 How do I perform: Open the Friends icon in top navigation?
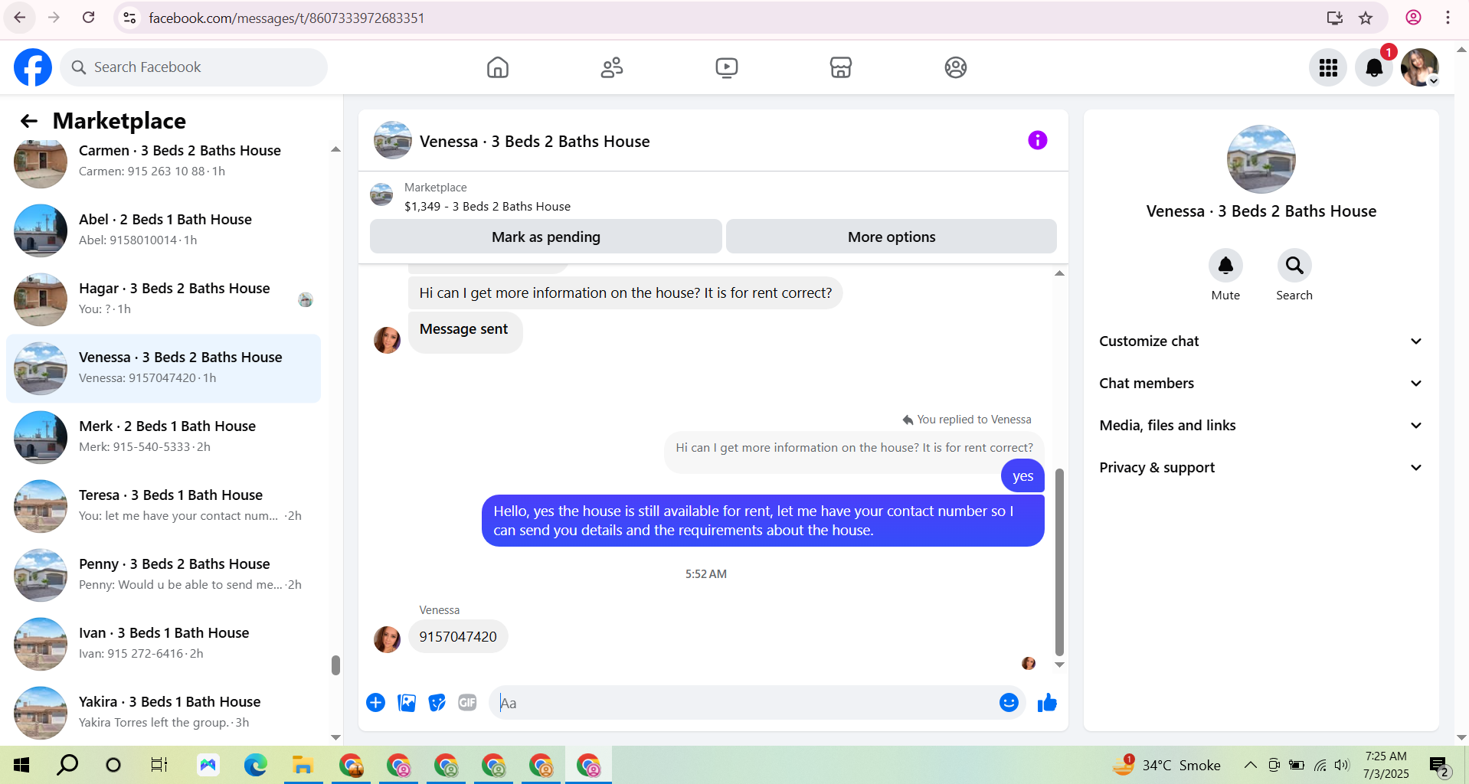tap(612, 67)
